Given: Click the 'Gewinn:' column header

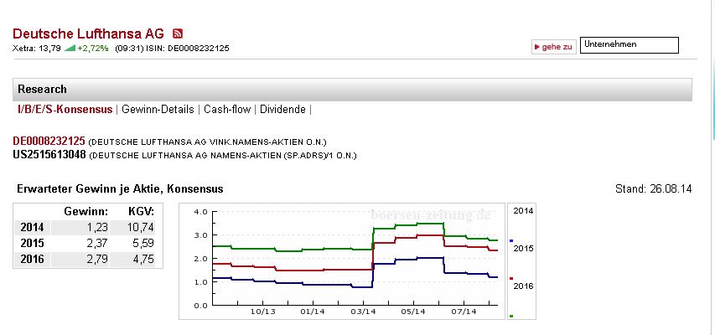Looking at the screenshot, I should tap(86, 212).
